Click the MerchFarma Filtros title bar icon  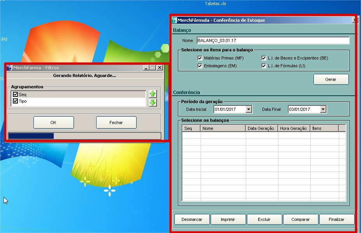coord(10,68)
